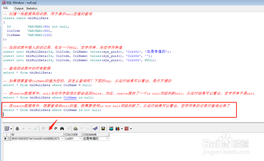The height and width of the screenshot is (161, 264).
Task: Execute the query with the refresh arrow icon
Action: (x=55, y=128)
